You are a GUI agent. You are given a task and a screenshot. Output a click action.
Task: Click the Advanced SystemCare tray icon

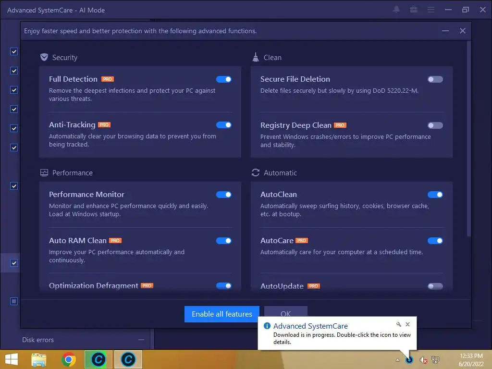click(409, 360)
